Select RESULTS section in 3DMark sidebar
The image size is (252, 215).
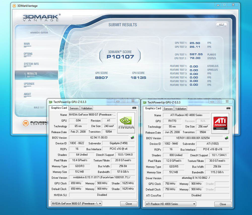coord(36,75)
